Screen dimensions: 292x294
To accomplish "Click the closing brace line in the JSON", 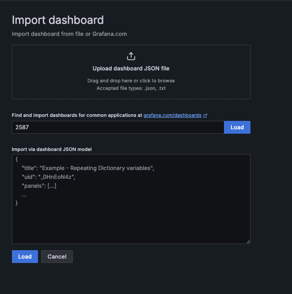I will (x=17, y=203).
